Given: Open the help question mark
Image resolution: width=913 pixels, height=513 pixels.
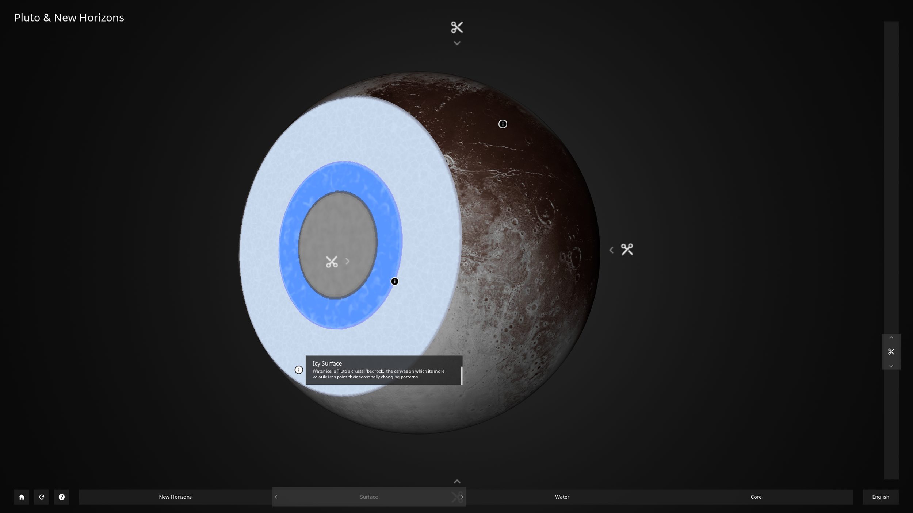Looking at the screenshot, I should pyautogui.click(x=62, y=497).
